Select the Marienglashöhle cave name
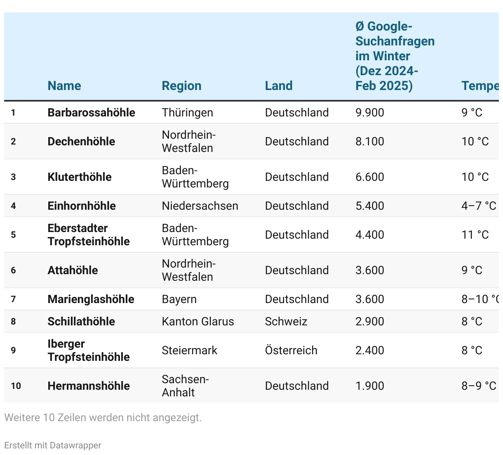Viewport: 503px width, 455px height. click(x=91, y=299)
